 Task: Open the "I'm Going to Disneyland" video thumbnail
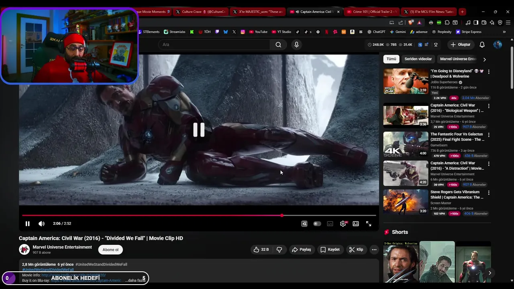click(x=406, y=81)
